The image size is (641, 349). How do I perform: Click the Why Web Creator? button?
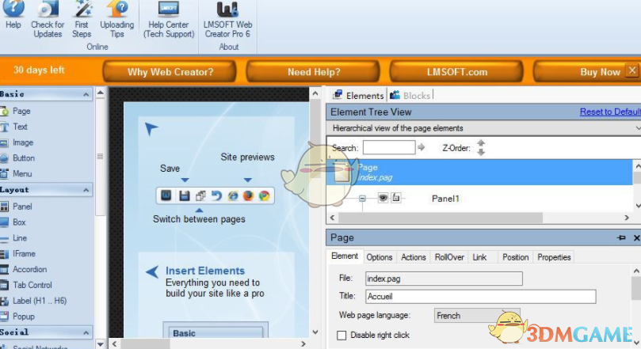170,72
